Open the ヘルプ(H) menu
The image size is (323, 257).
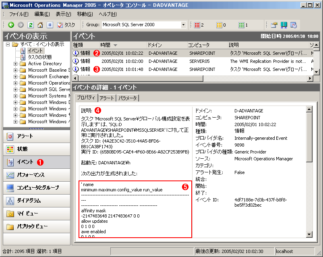[x=108, y=14]
